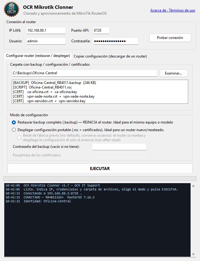Click the Contraseña del backup field
Viewport: 200px width, 261px height.
[119, 147]
